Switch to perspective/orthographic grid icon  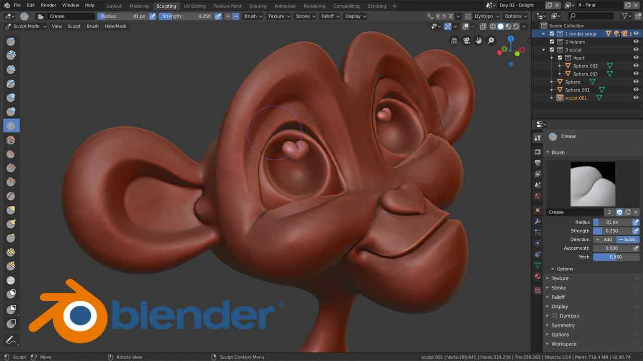click(x=455, y=41)
